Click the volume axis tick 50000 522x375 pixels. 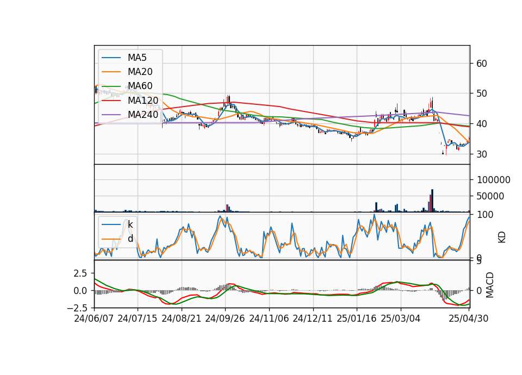pyautogui.click(x=490, y=196)
